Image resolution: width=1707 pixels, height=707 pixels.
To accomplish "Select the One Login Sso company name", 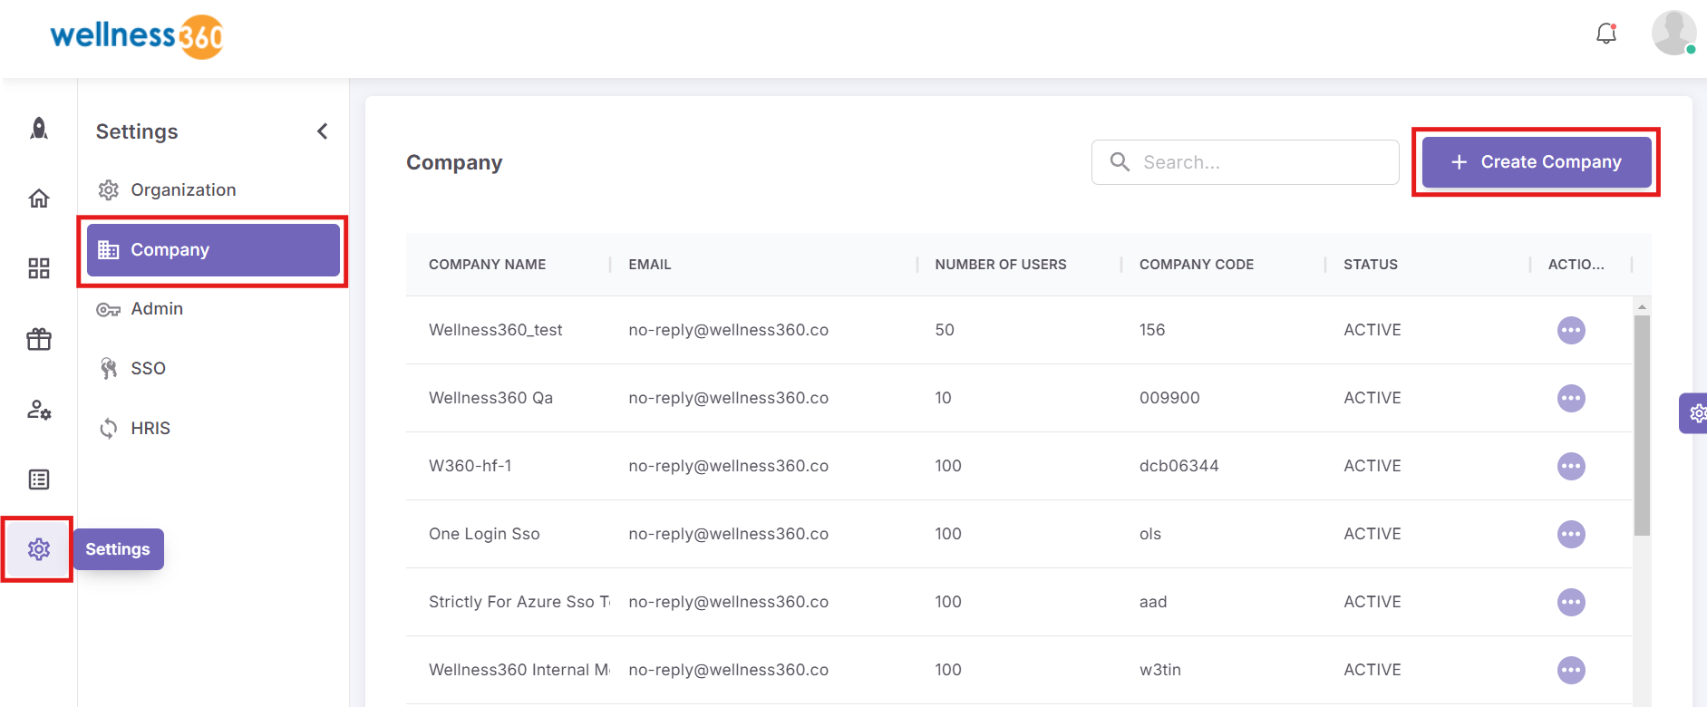I will pyautogui.click(x=484, y=534).
